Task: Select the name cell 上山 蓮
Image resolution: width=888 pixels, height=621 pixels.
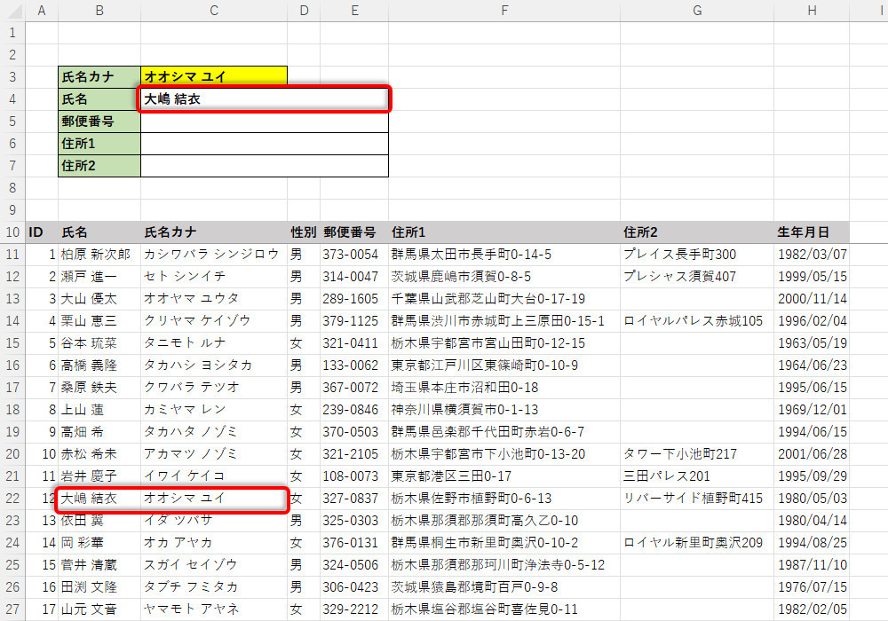Action: pos(99,410)
